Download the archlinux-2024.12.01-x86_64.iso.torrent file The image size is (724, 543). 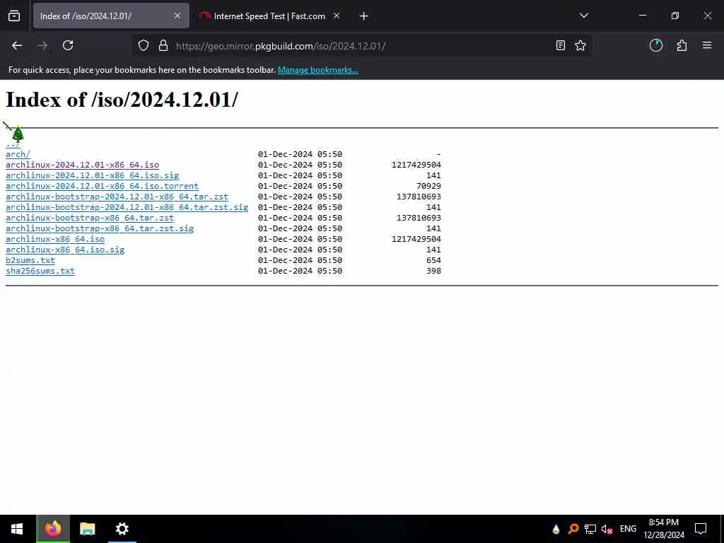tap(102, 186)
